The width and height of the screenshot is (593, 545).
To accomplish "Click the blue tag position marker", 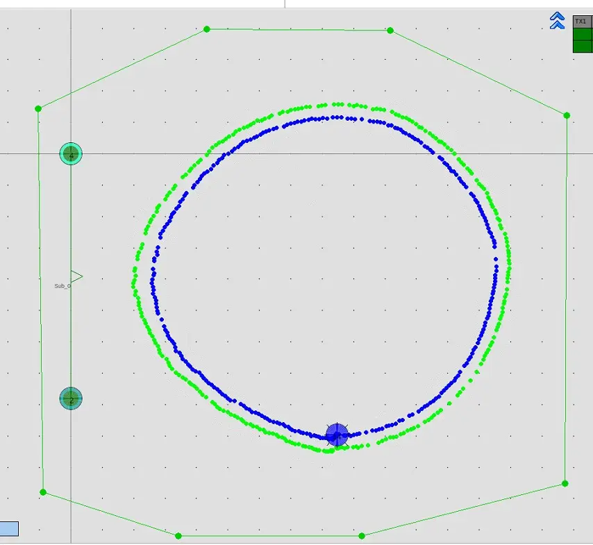I will point(337,435).
